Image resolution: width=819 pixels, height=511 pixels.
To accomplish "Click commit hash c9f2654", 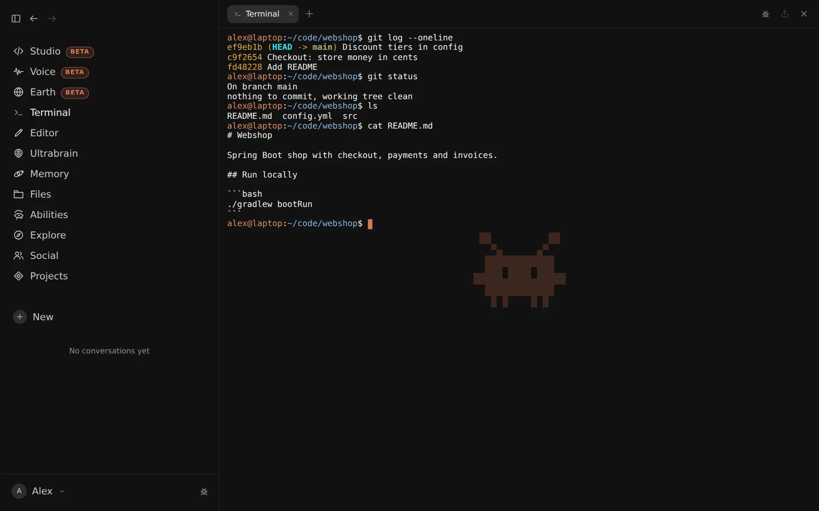I will tap(244, 57).
